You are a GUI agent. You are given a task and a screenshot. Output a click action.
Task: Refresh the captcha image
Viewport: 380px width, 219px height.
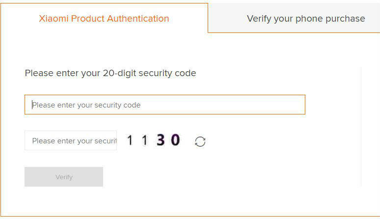click(x=200, y=141)
